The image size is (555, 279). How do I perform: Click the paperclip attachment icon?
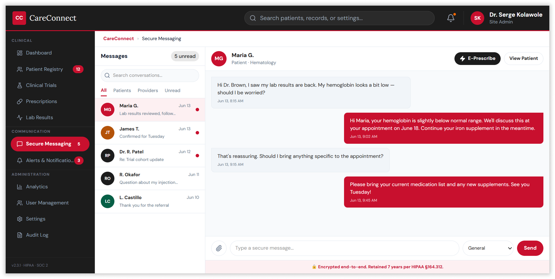point(219,248)
